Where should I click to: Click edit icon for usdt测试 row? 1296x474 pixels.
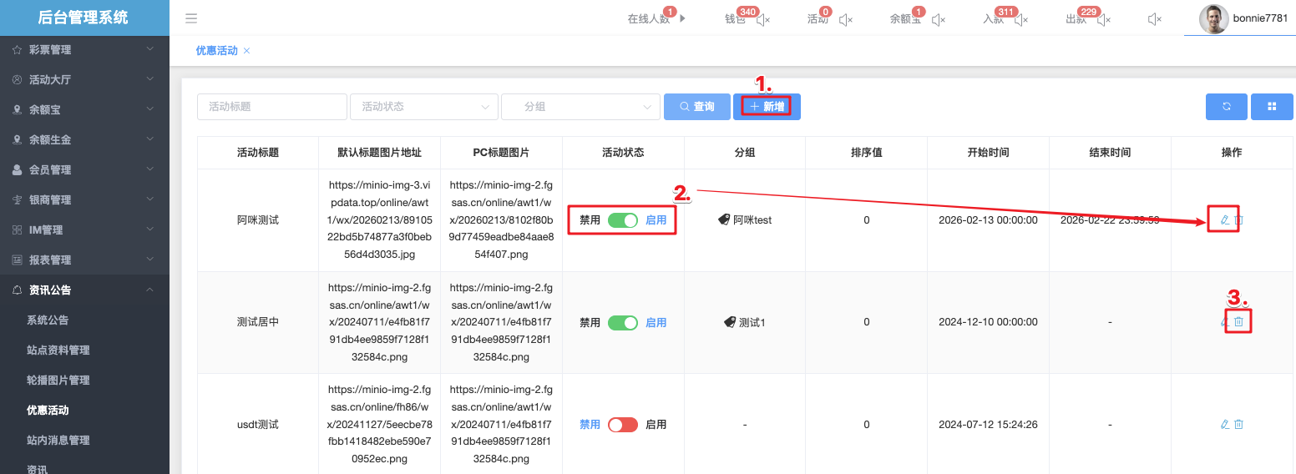click(1224, 424)
